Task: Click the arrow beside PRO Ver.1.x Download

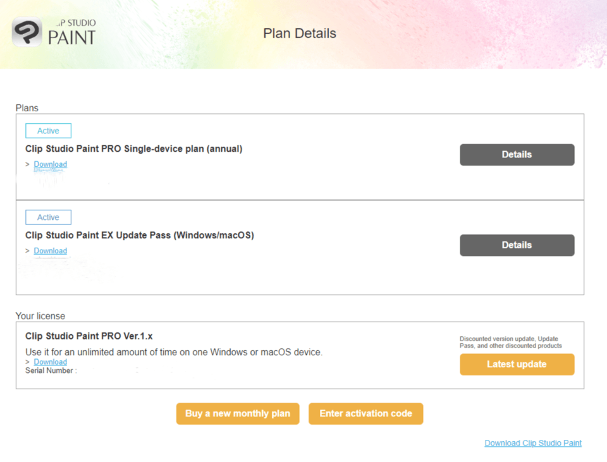Action: click(x=28, y=362)
